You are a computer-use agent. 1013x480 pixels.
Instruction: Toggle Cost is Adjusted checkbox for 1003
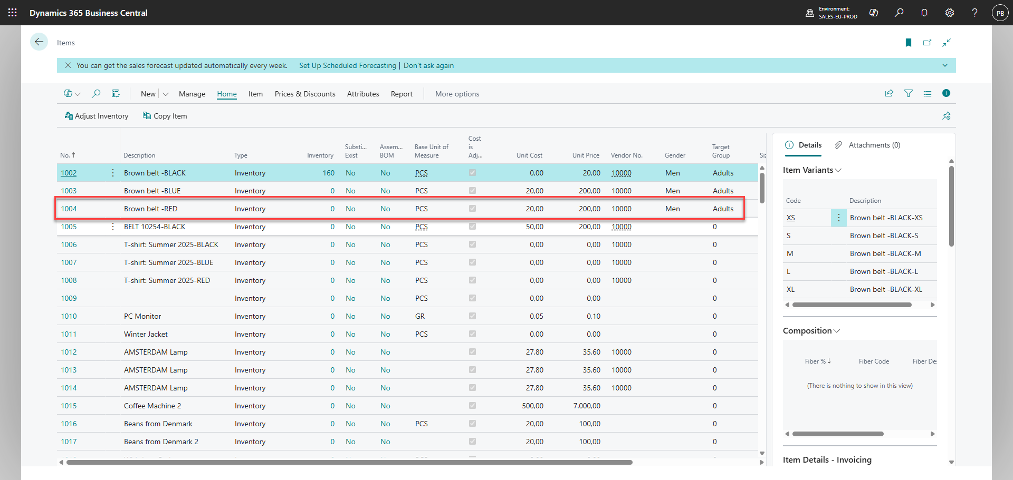click(x=472, y=191)
